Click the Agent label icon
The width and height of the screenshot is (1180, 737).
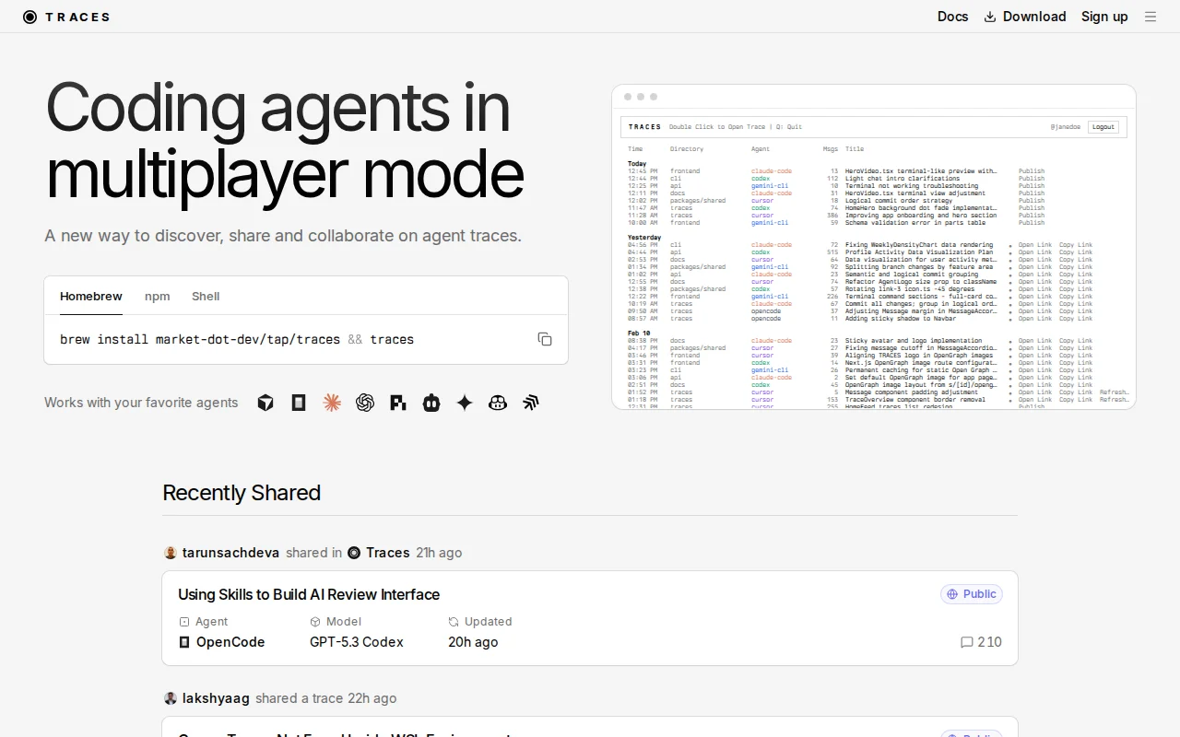point(184,622)
